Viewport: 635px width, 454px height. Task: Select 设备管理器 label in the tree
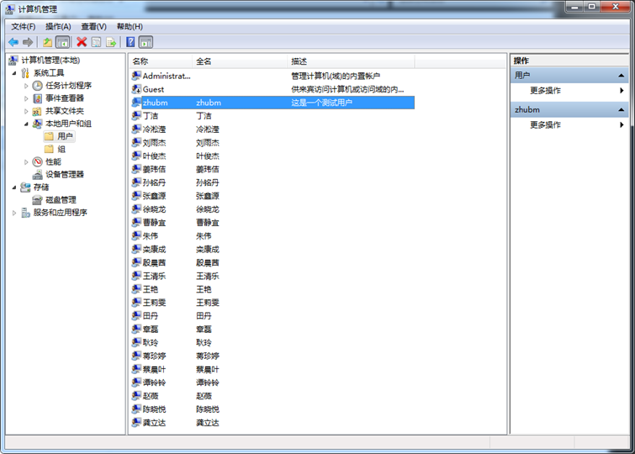(x=65, y=175)
